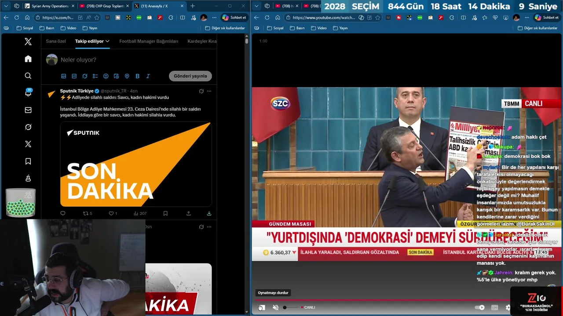This screenshot has width=563, height=316.
Task: Add poll icon in post composer
Action: (x=95, y=76)
